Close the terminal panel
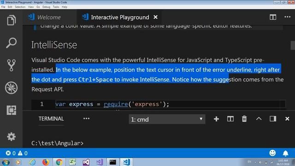 click(x=287, y=119)
